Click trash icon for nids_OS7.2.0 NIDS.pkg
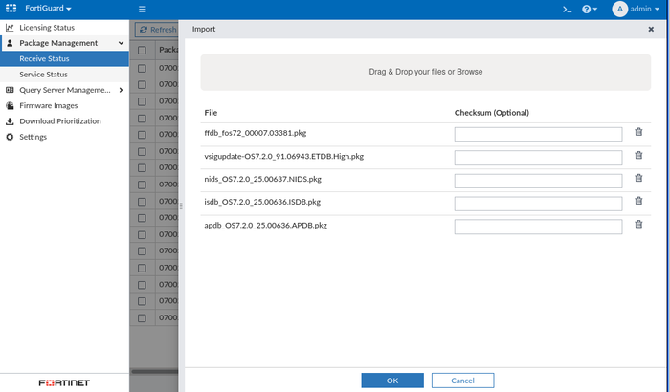Image resolution: width=670 pixels, height=392 pixels. pos(638,179)
